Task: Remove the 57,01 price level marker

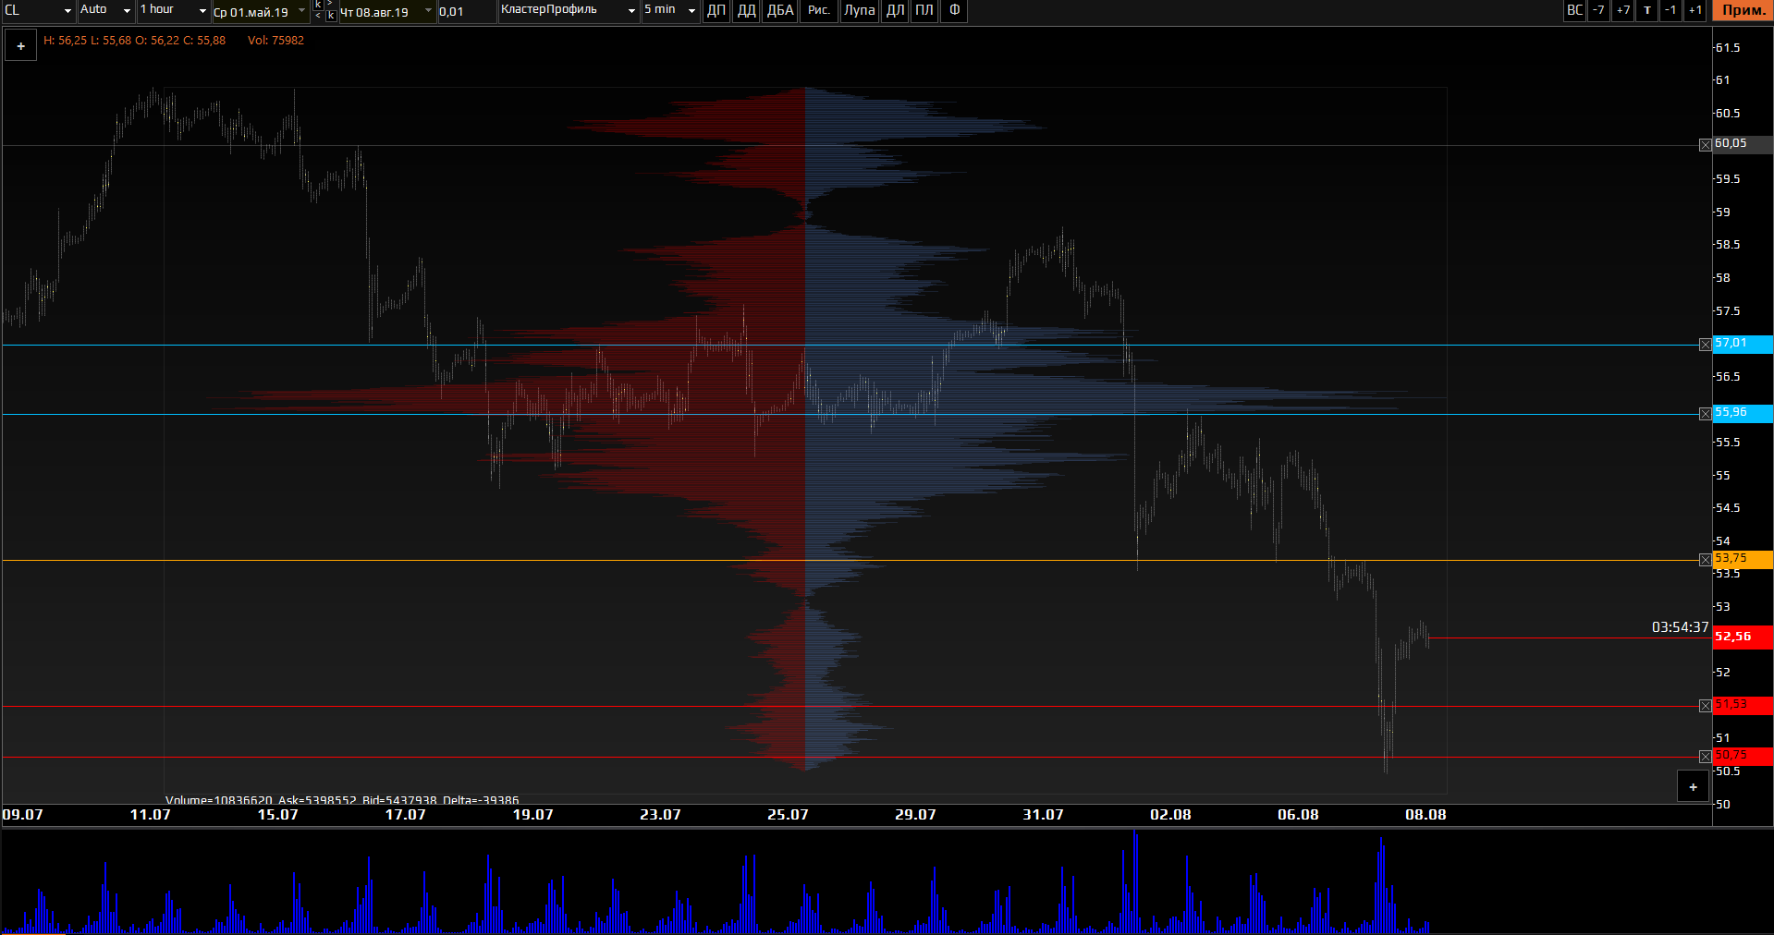Action: (1706, 345)
